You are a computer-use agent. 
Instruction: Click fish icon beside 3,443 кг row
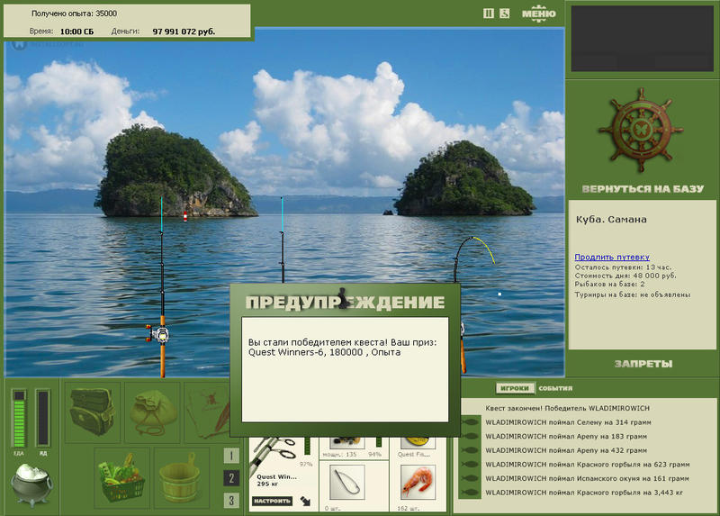pos(470,493)
